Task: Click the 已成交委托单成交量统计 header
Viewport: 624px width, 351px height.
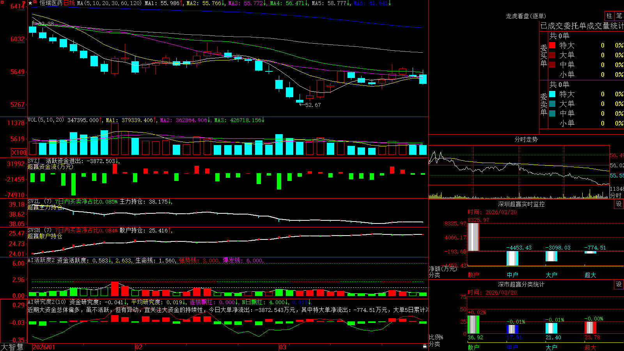Action: coord(582,26)
